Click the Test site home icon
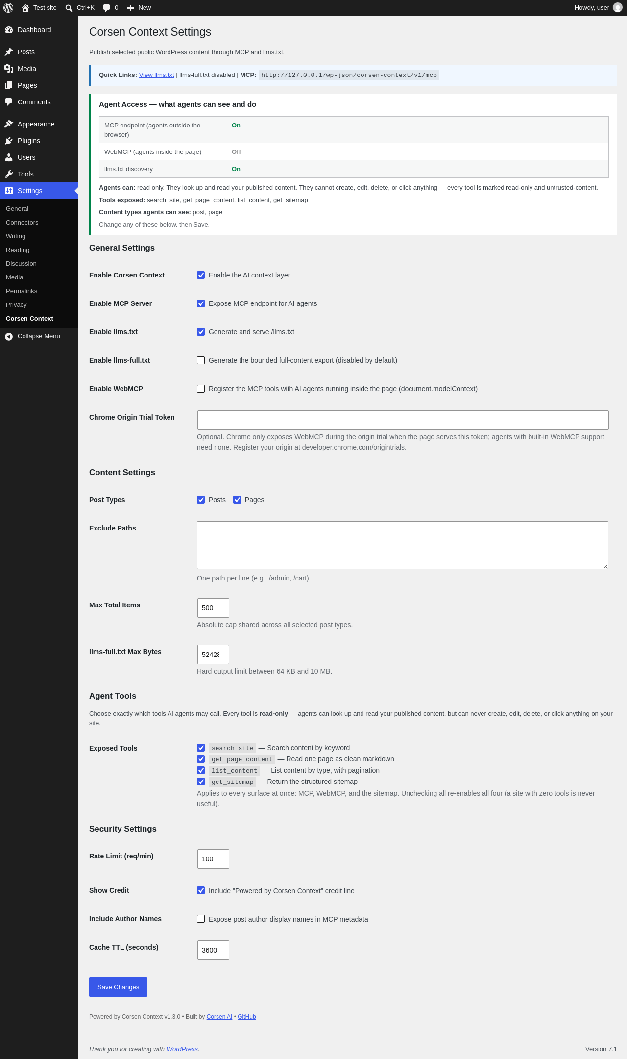 [x=25, y=8]
